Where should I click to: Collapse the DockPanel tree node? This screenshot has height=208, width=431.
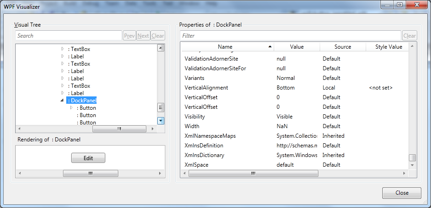(x=62, y=101)
